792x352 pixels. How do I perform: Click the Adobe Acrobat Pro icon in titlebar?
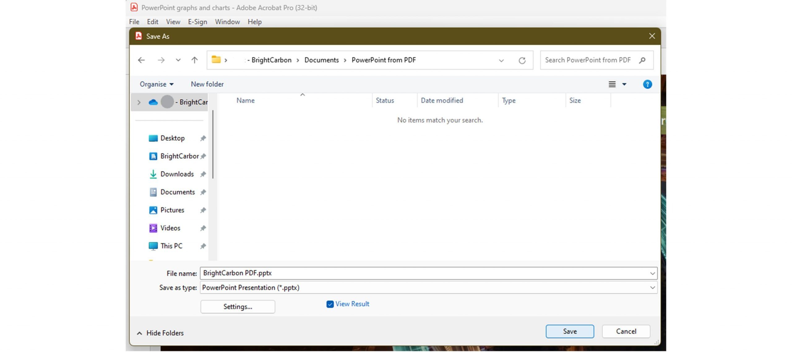133,7
